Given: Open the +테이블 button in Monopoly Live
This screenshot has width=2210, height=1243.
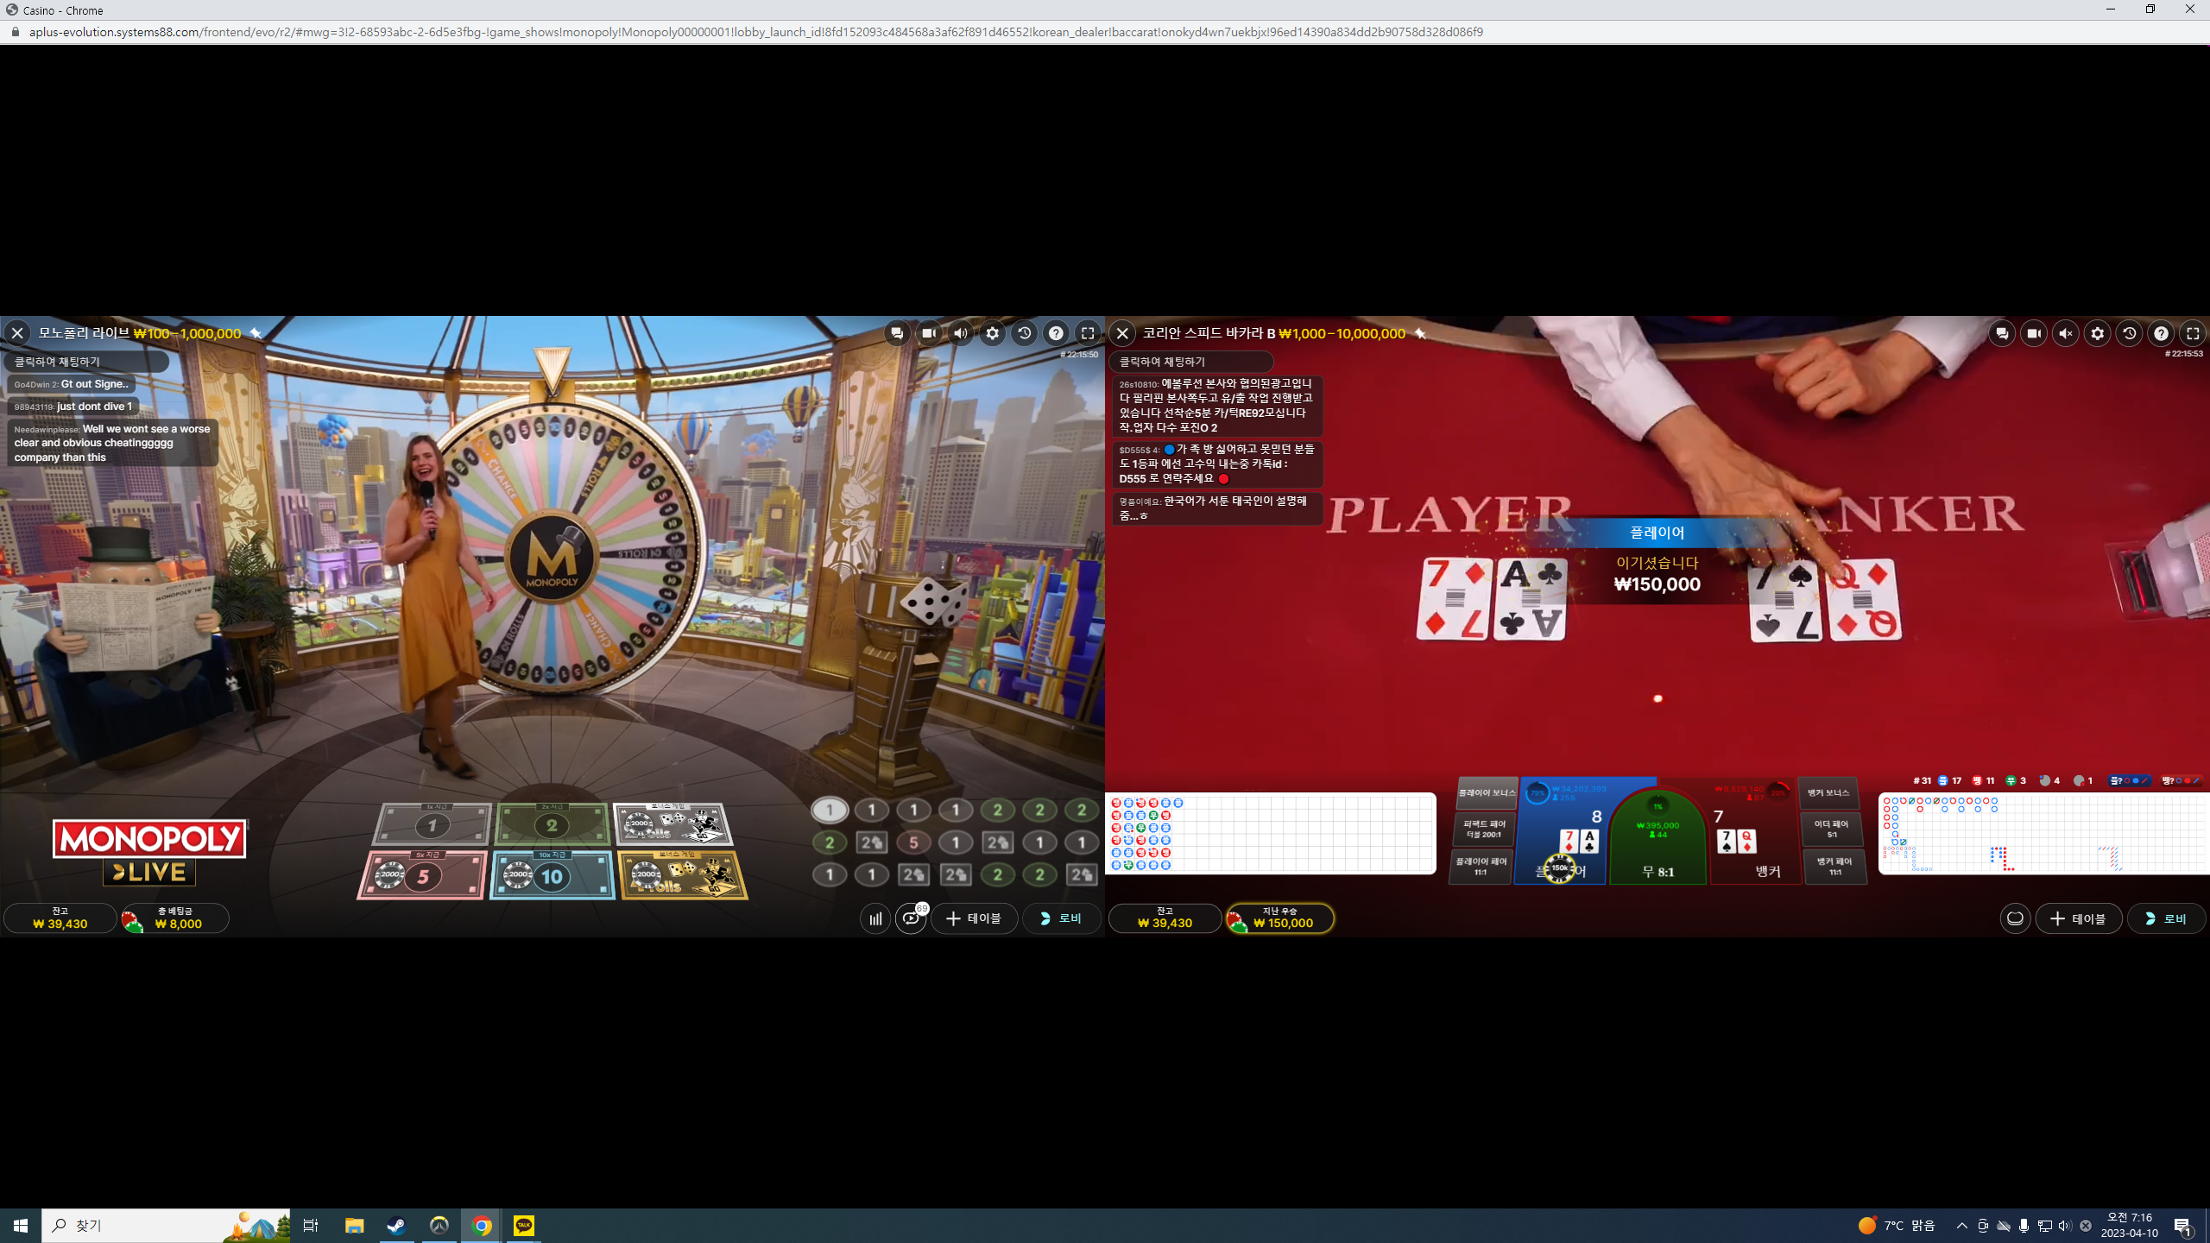Looking at the screenshot, I should (975, 918).
